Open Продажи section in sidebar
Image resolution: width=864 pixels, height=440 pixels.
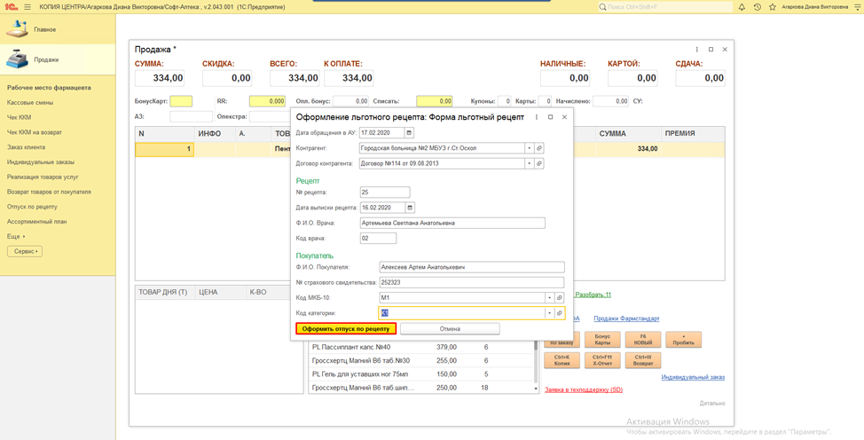pyautogui.click(x=46, y=59)
